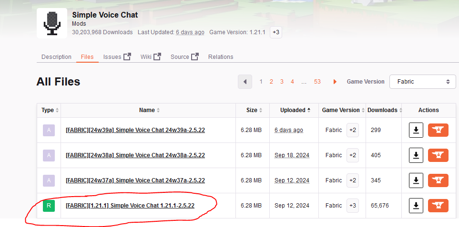Viewport: 459px width, 227px height.
Task: Click the 6.28 MB size in 24w39a row
Action: (251, 130)
